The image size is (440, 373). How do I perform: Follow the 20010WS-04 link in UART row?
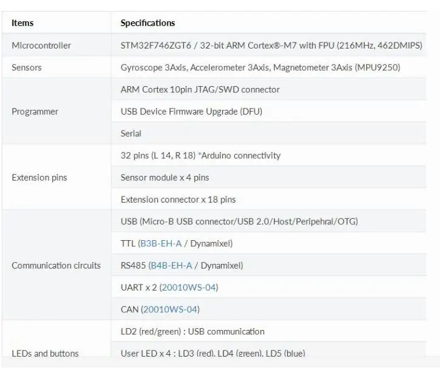[189, 287]
